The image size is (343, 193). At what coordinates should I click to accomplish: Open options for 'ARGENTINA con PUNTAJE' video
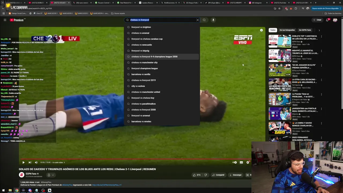[x=321, y=109]
